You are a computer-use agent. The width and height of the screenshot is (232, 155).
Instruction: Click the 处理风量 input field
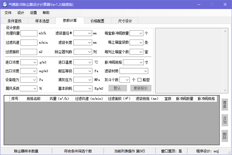pyautogui.click(x=29, y=33)
